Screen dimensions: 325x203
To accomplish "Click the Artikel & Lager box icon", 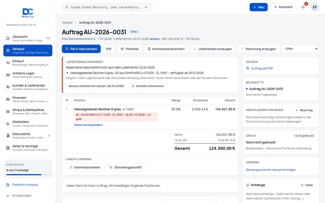I will [x=8, y=75].
